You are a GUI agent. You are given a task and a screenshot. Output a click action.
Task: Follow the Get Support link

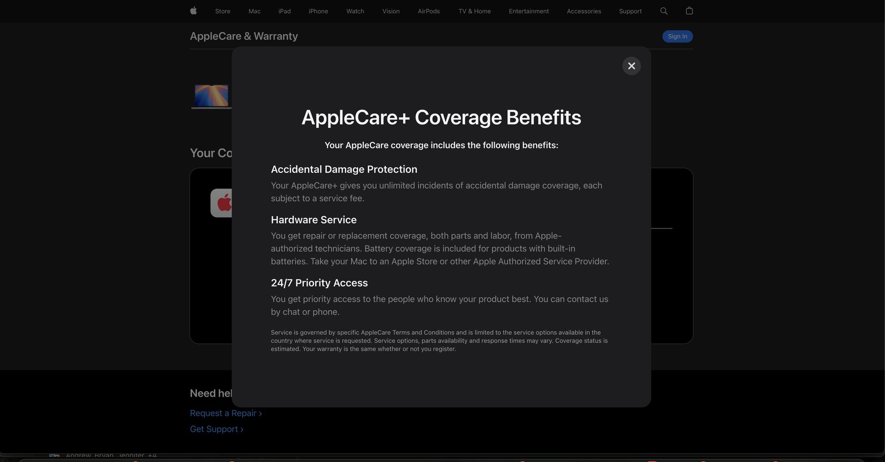click(x=217, y=429)
